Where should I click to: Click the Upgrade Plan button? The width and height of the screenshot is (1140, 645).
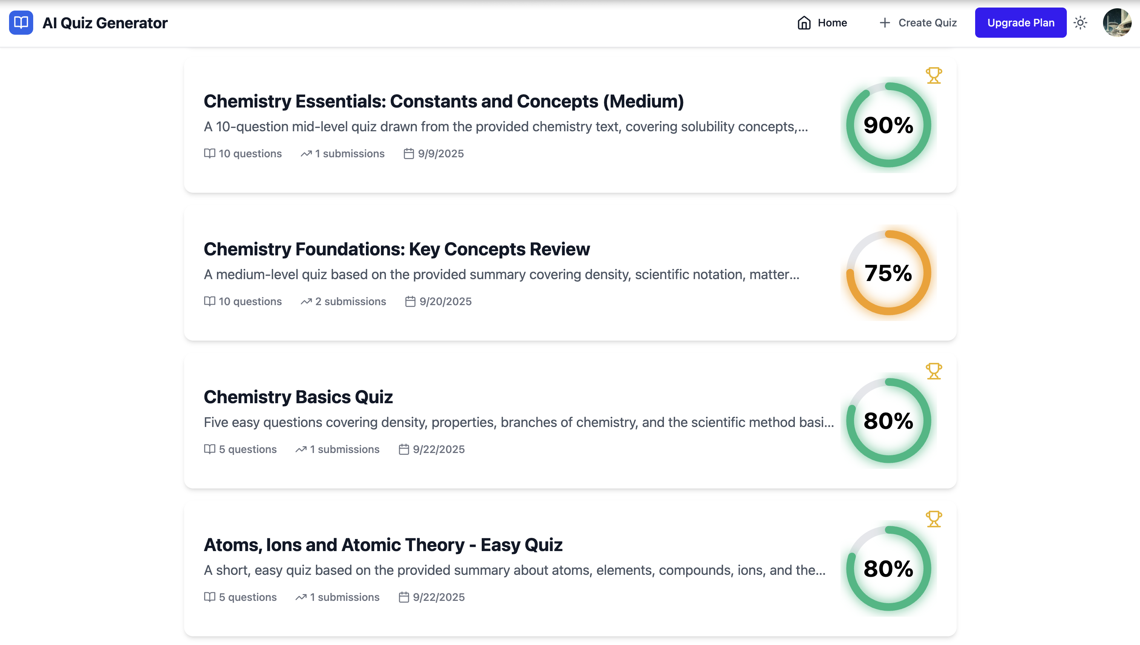pyautogui.click(x=1020, y=23)
